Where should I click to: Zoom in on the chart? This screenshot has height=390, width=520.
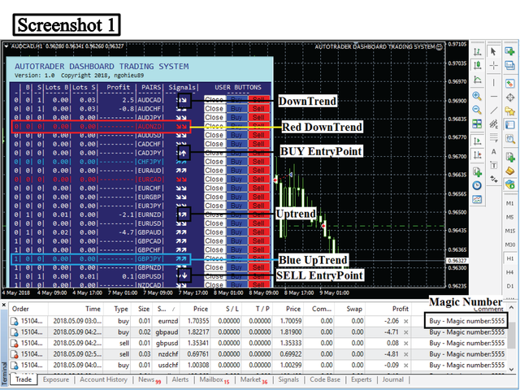[477, 96]
